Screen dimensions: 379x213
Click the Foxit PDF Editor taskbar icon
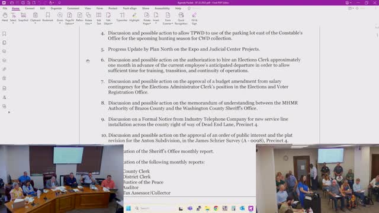251,208
